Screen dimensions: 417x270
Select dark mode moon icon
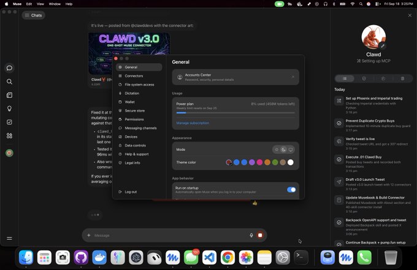click(283, 150)
